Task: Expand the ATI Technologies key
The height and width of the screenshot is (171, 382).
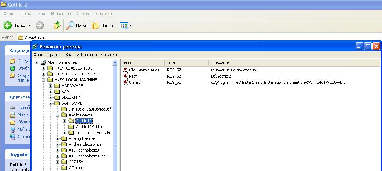Action: [x=58, y=150]
